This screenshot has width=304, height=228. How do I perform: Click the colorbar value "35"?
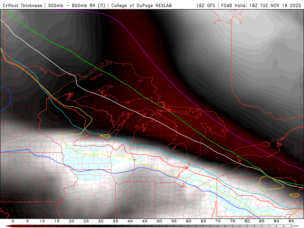click(115, 221)
